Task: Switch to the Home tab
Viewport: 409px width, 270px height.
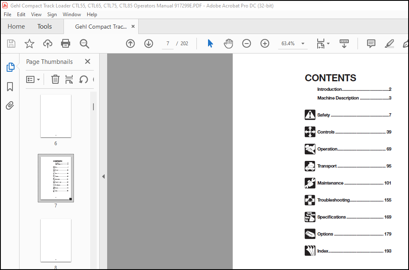Action: click(x=16, y=26)
